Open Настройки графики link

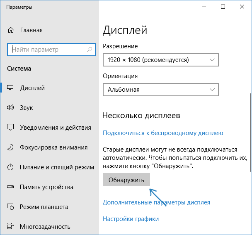click(x=131, y=219)
